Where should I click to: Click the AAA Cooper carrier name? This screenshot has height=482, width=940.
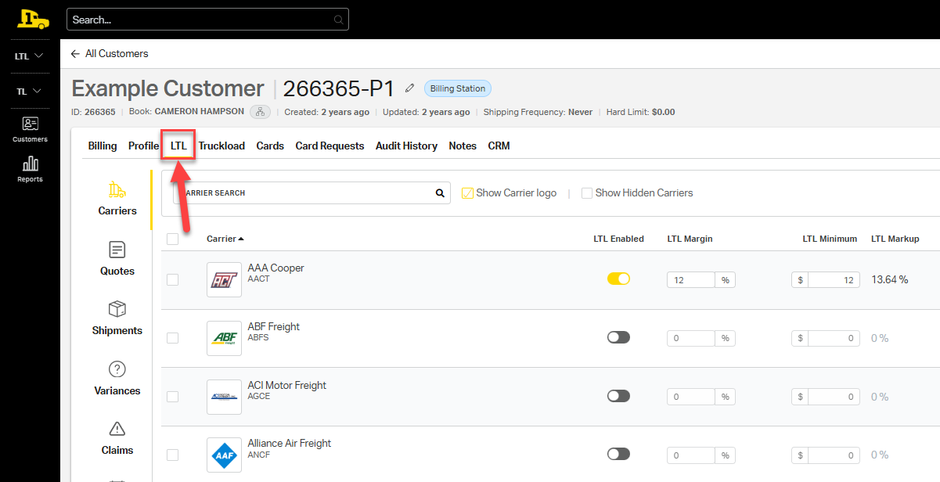276,268
